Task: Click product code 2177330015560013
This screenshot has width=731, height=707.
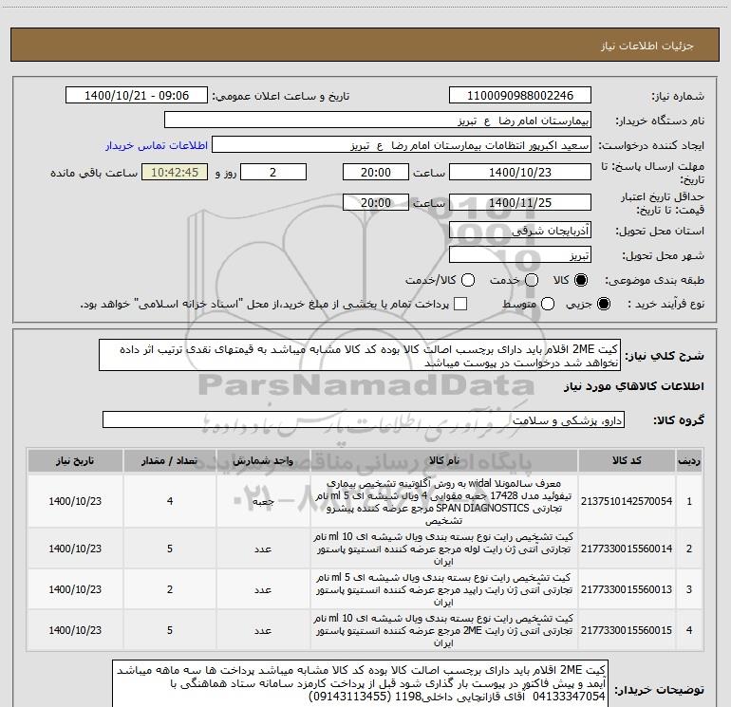Action: pos(627,589)
